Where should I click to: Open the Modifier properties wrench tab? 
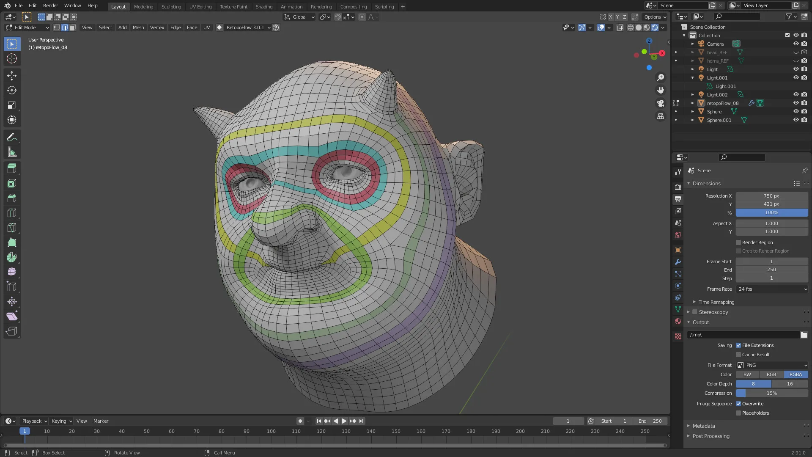click(678, 262)
